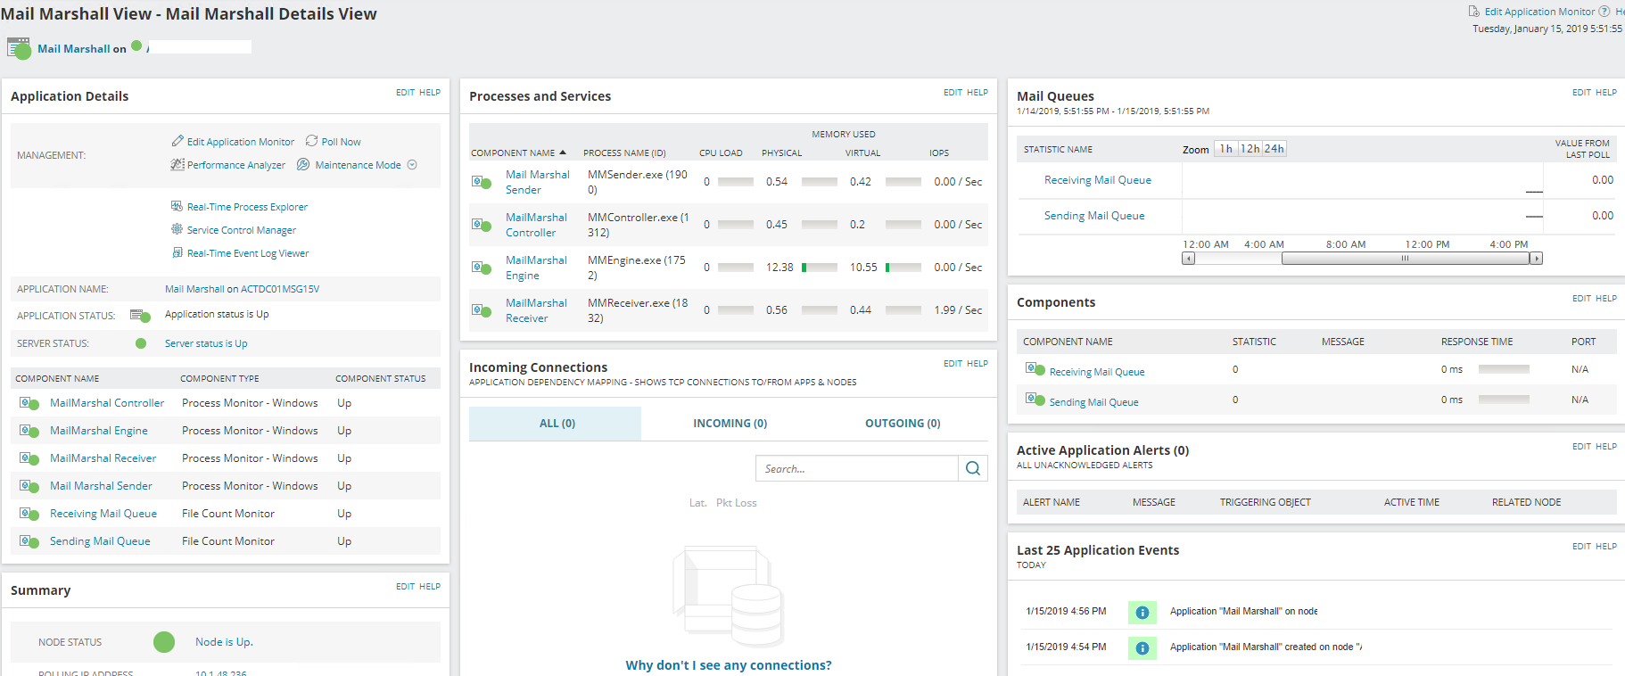The height and width of the screenshot is (676, 1625).
Task: Click the help question mark icon at top right
Action: pyautogui.click(x=1604, y=12)
